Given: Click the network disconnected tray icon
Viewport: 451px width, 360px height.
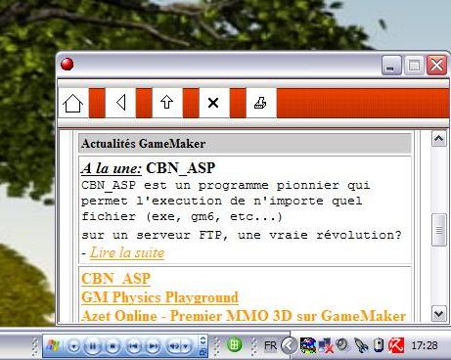Looking at the screenshot, I should (x=326, y=345).
